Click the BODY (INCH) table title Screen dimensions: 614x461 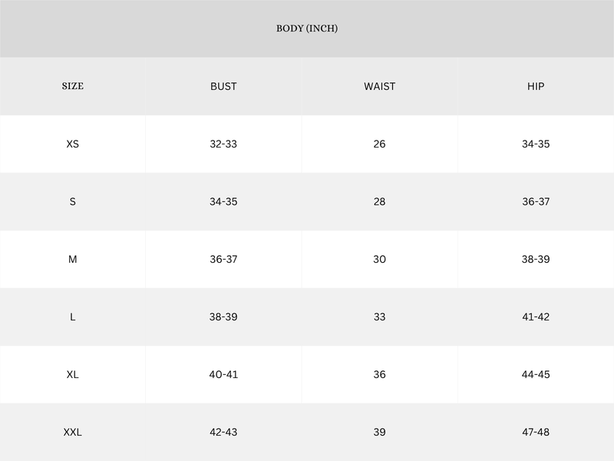(x=307, y=28)
